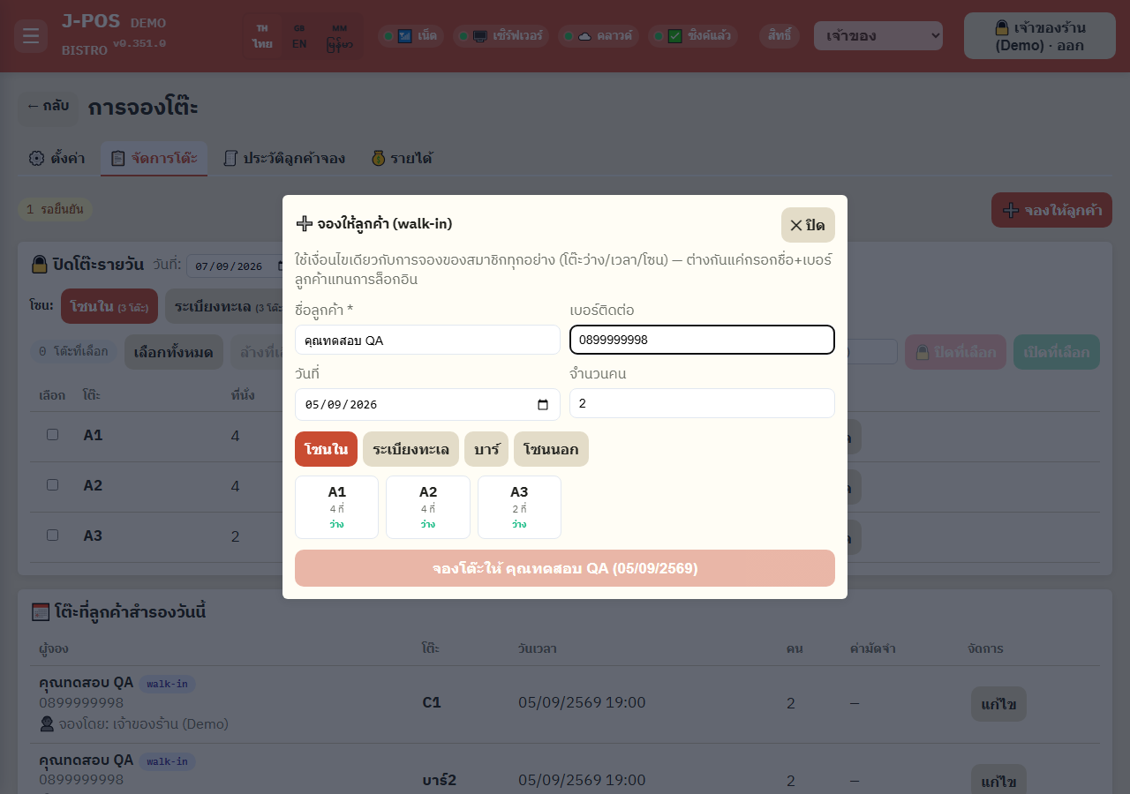Viewport: 1130px width, 794px height.
Task: Pick the A3 table card (2 ที่) in the dialog
Action: pos(519,507)
